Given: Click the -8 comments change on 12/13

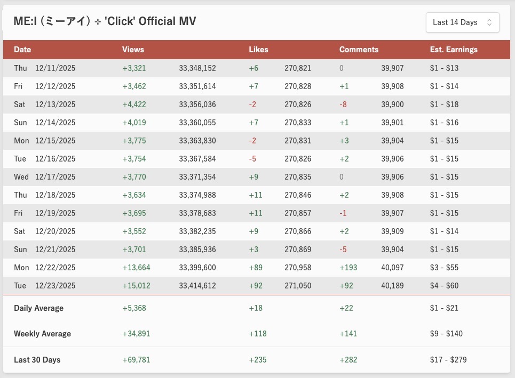Looking at the screenshot, I should click(343, 104).
